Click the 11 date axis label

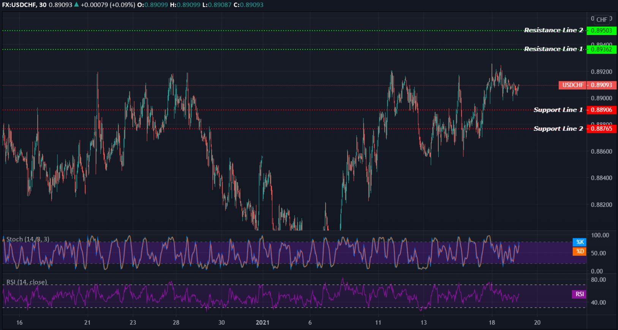(378, 322)
